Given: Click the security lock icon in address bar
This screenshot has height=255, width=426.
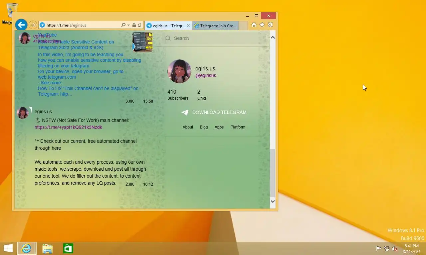Looking at the screenshot, I should [x=134, y=25].
